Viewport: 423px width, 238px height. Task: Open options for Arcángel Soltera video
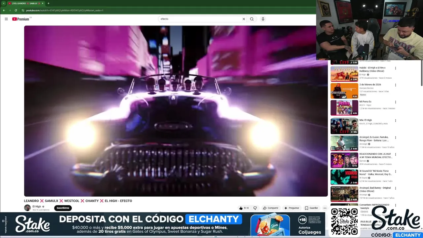pos(395,138)
